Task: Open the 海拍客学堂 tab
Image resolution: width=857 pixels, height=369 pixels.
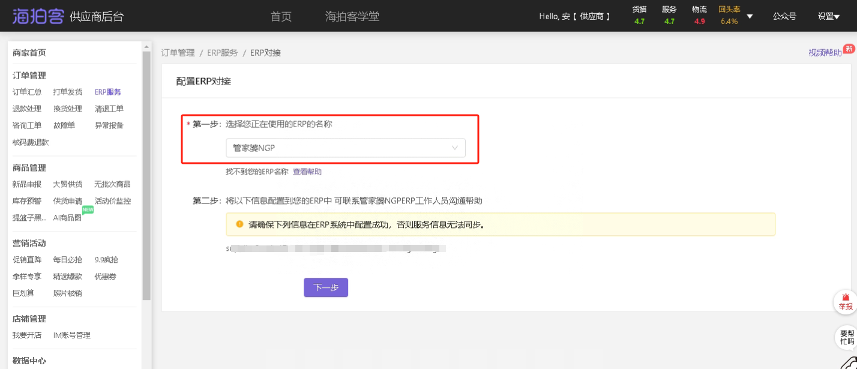Action: tap(352, 16)
